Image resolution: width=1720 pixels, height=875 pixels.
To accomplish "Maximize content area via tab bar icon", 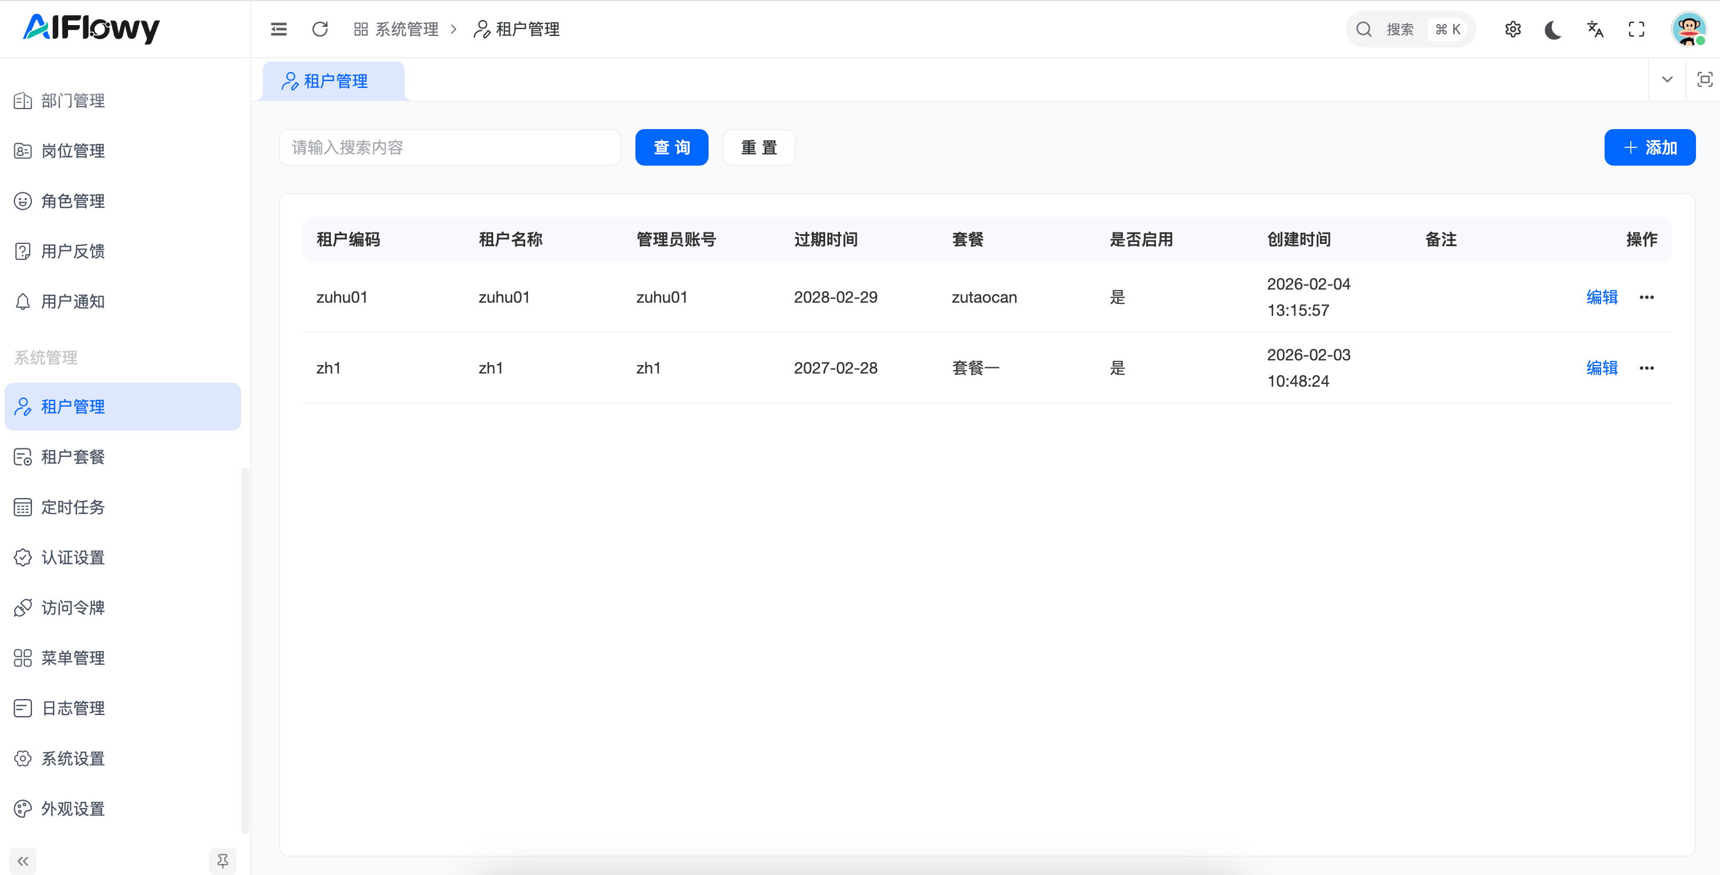I will pos(1704,79).
